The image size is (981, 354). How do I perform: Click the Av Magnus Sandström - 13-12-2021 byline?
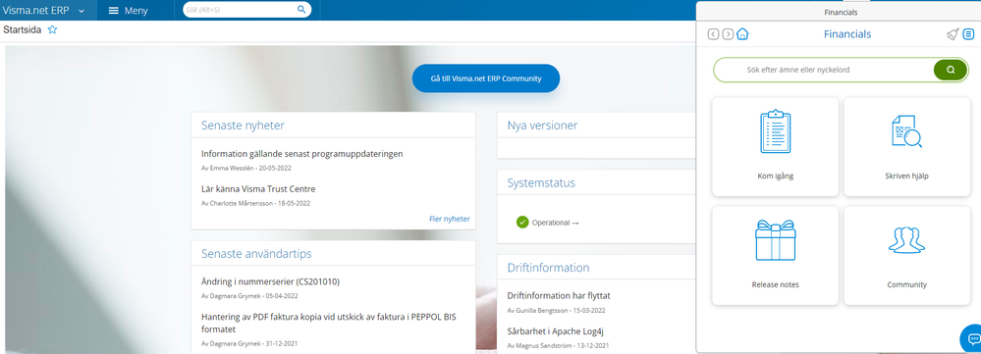(x=558, y=345)
